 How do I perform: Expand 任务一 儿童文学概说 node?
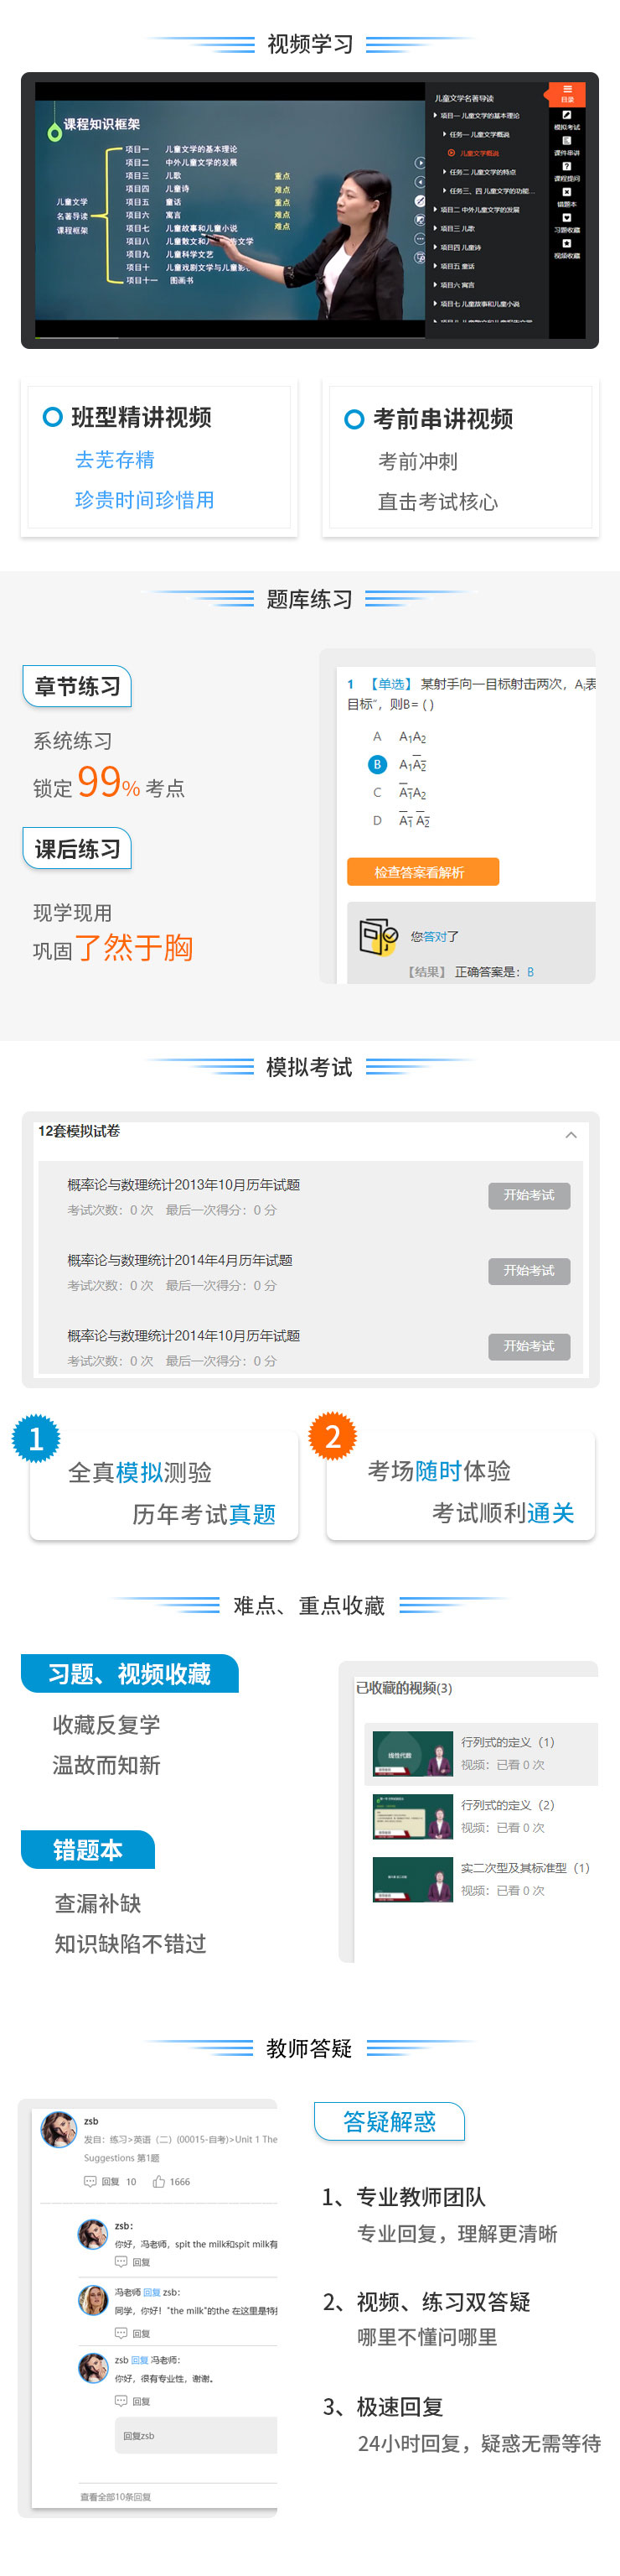476,134
